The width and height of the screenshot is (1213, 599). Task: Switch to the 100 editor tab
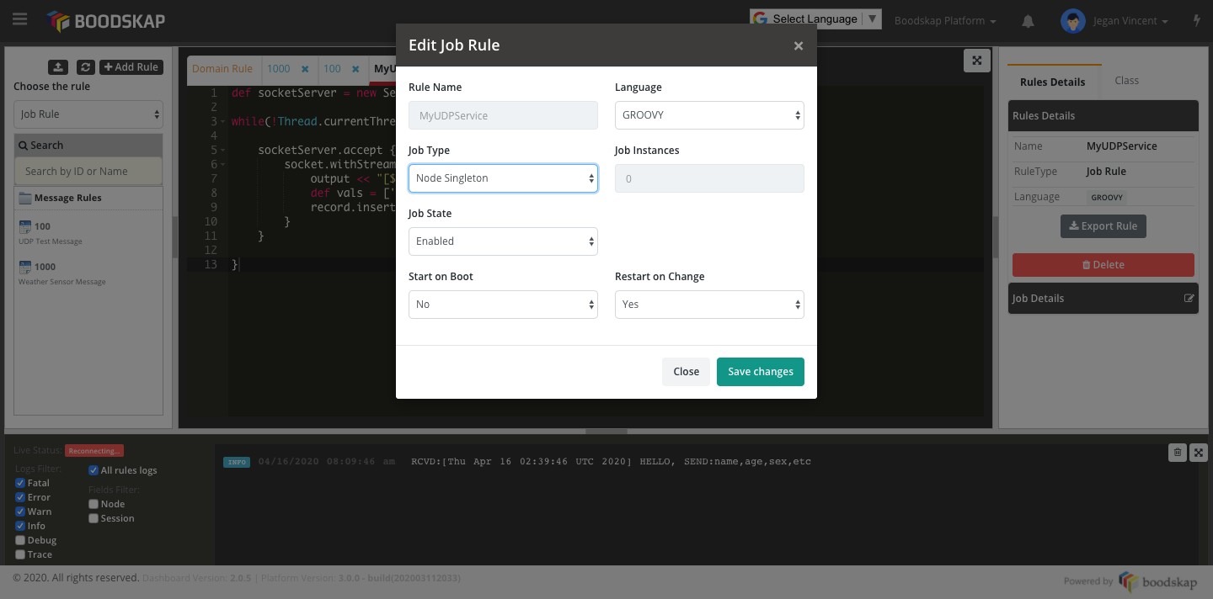[333, 69]
